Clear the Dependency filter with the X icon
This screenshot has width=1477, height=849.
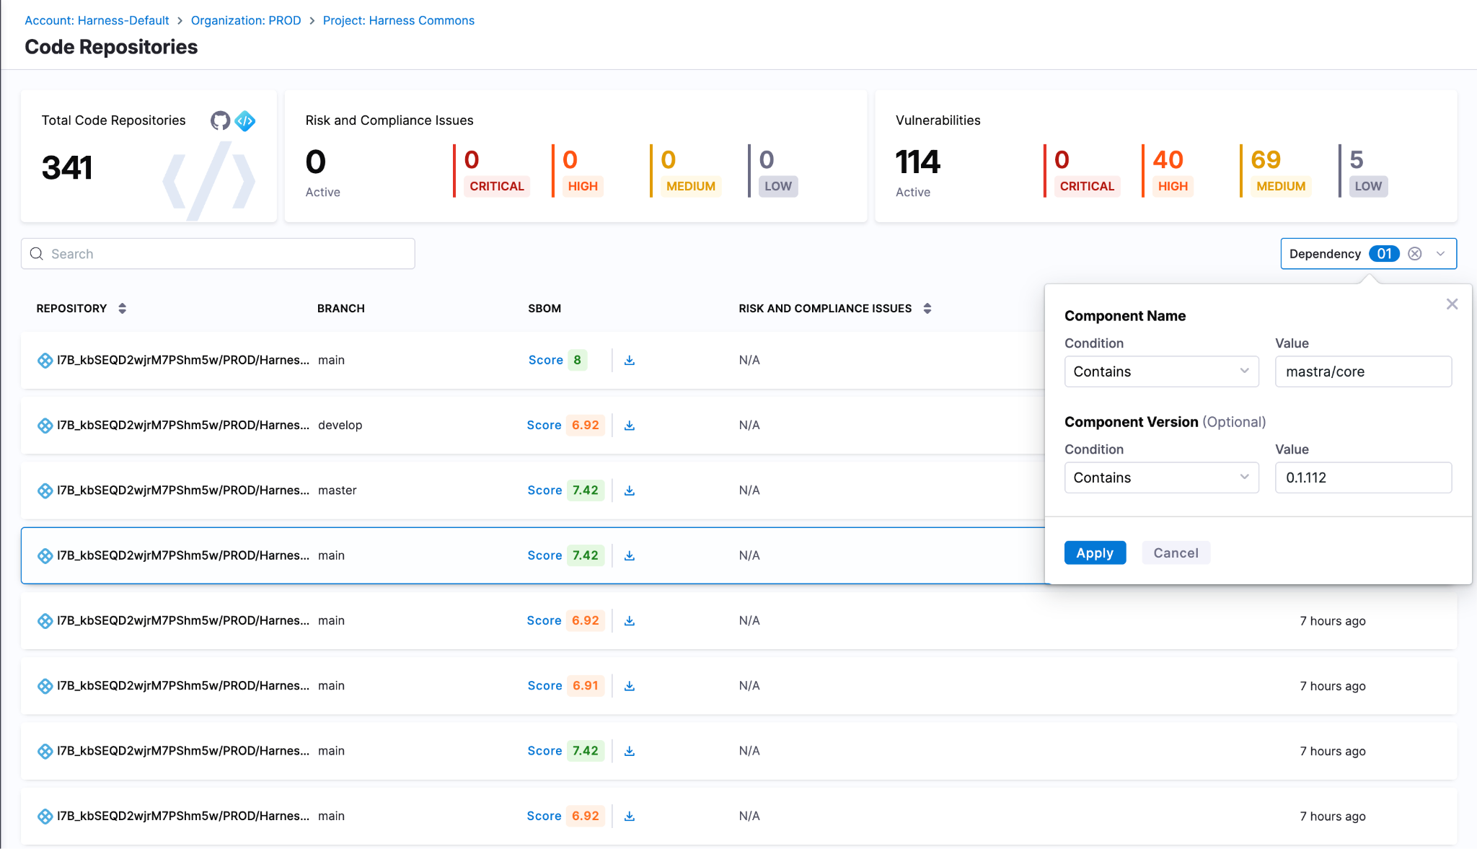point(1415,253)
